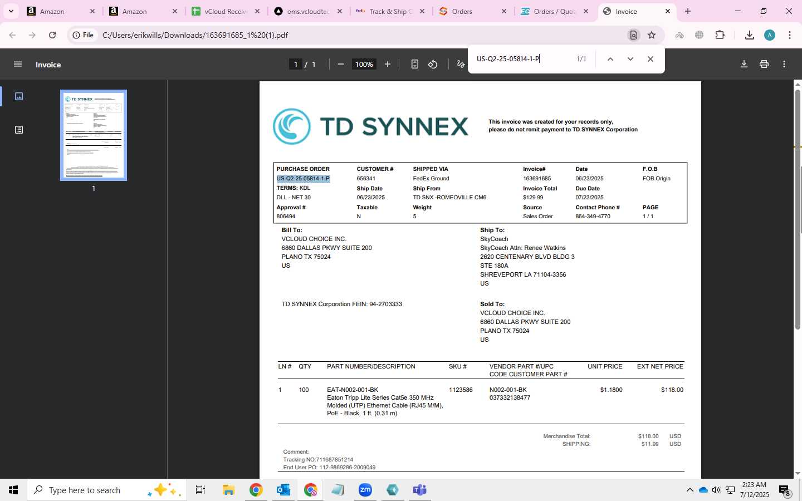The height and width of the screenshot is (501, 802).
Task: Click the fit to page icon
Action: pyautogui.click(x=415, y=65)
